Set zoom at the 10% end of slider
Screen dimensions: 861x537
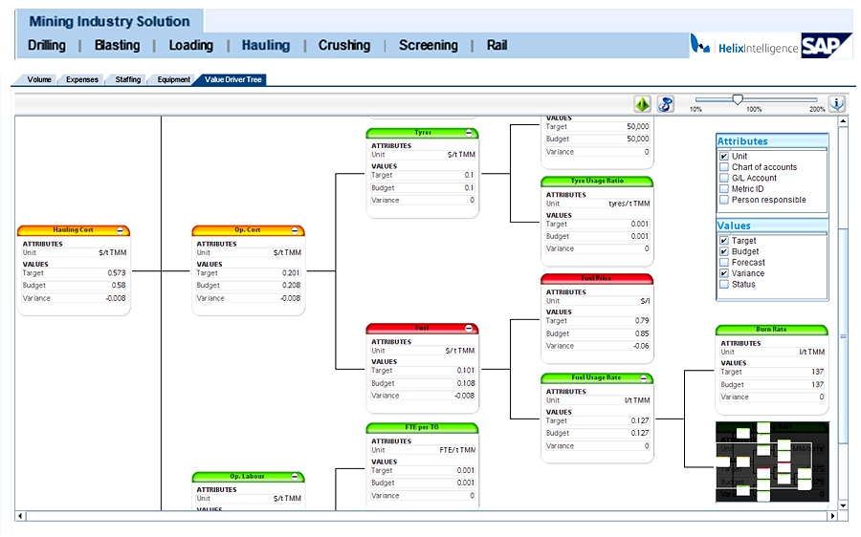(x=696, y=99)
